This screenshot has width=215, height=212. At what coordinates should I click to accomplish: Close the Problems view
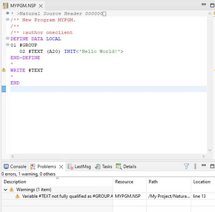(x=61, y=167)
